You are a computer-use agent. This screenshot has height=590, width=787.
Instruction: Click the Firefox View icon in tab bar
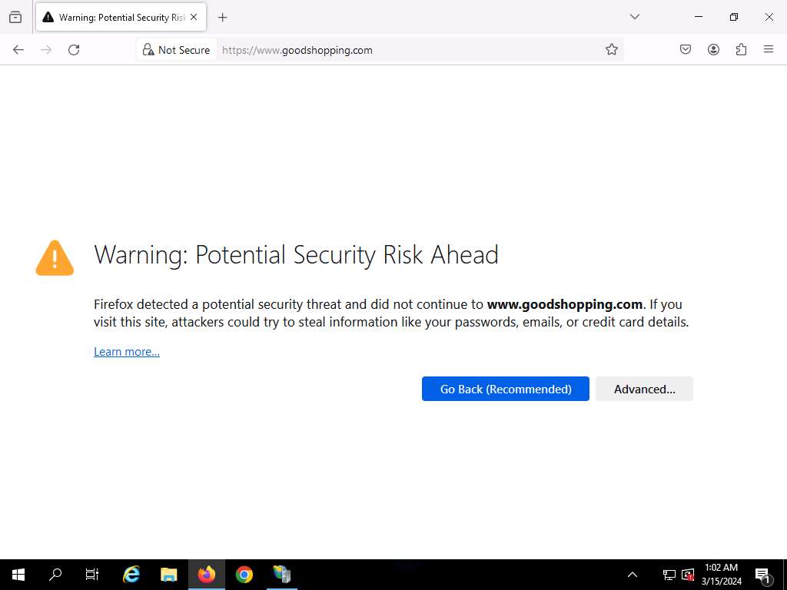(15, 17)
